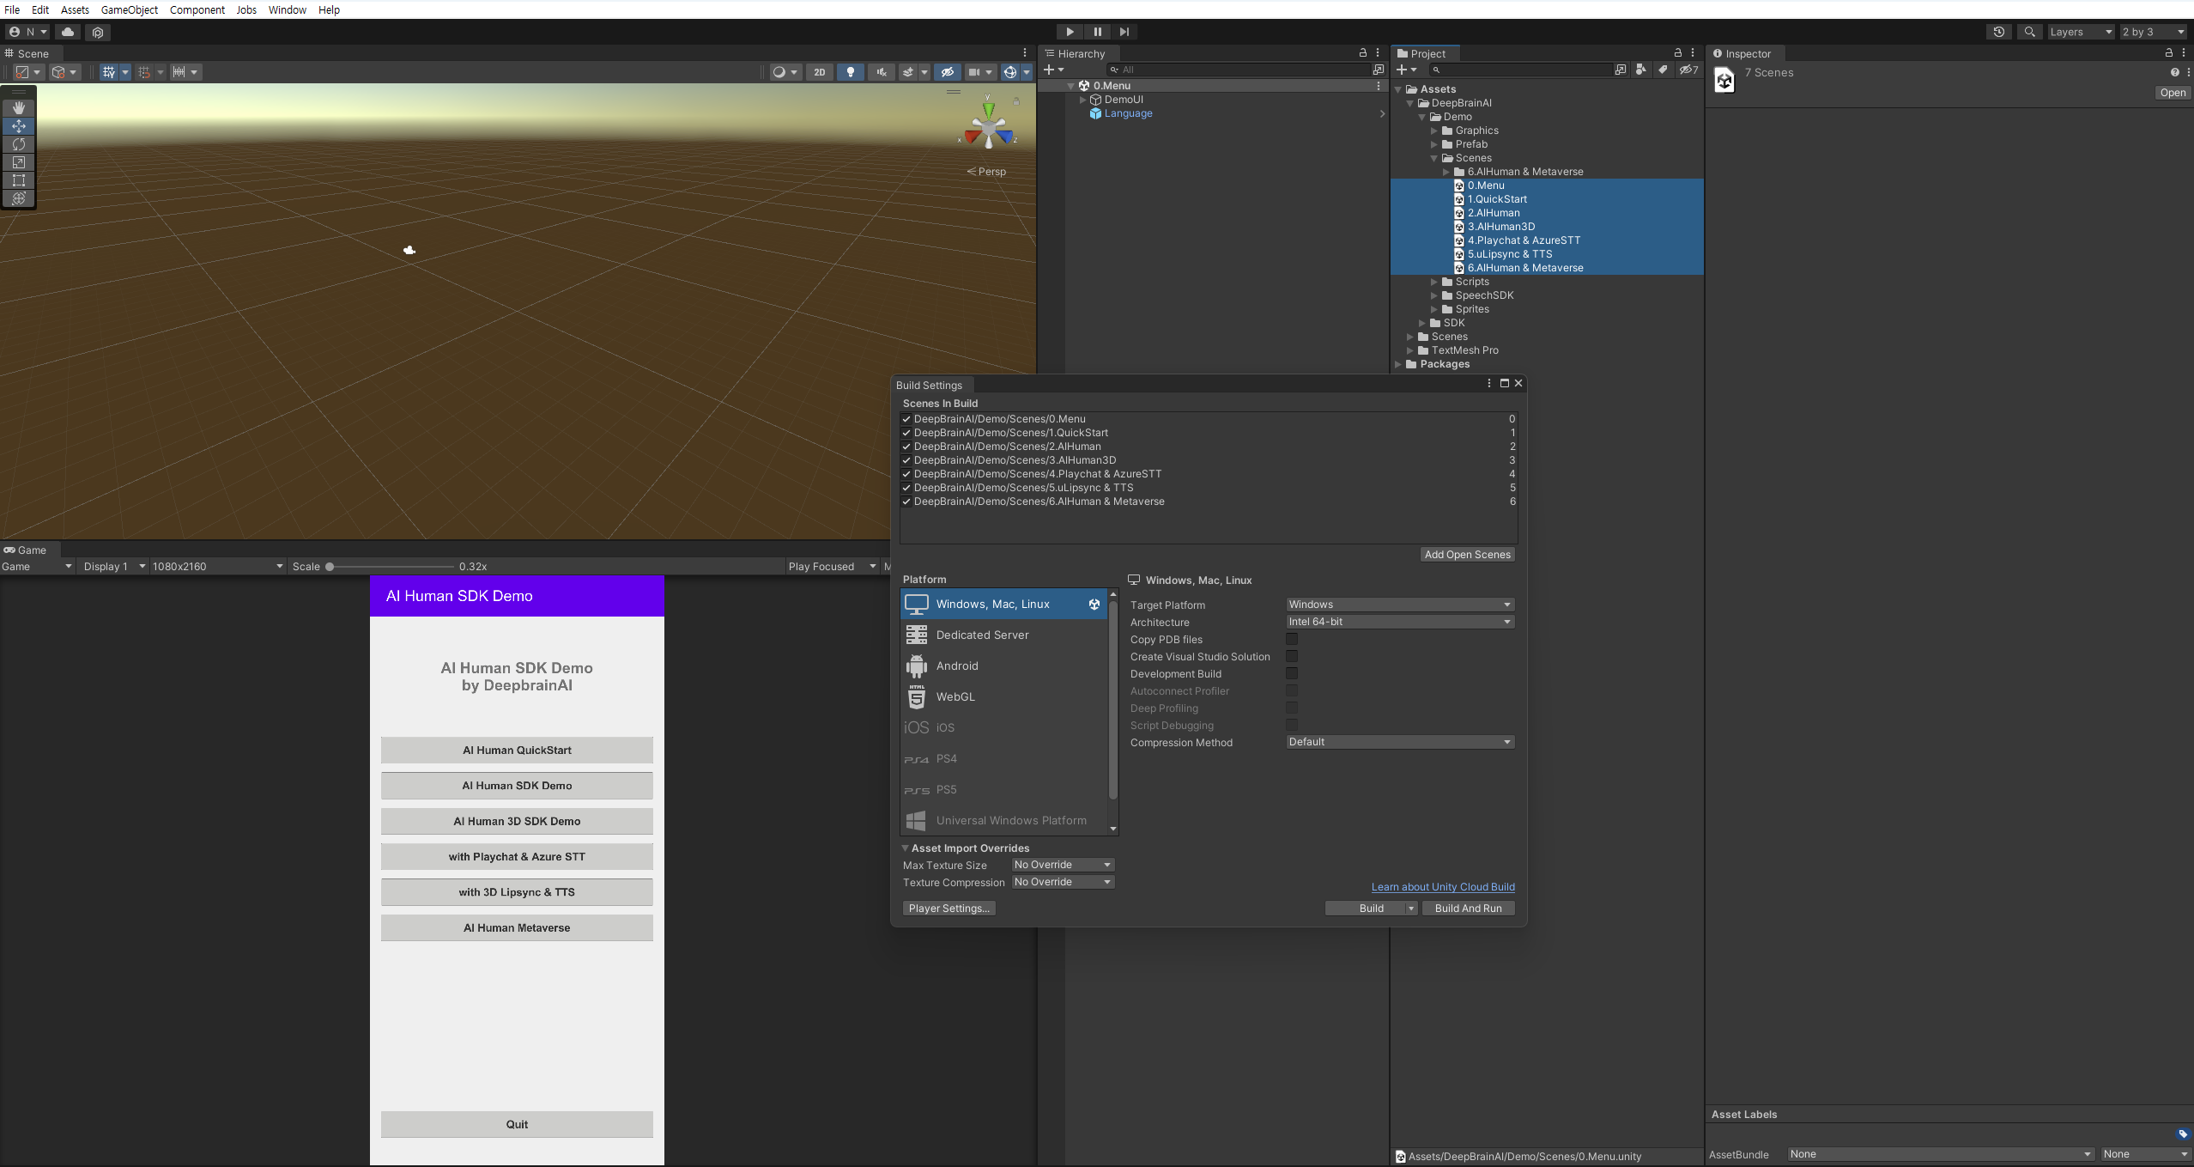The image size is (2194, 1167).
Task: Toggle scene Gizmos icon
Action: [1010, 72]
